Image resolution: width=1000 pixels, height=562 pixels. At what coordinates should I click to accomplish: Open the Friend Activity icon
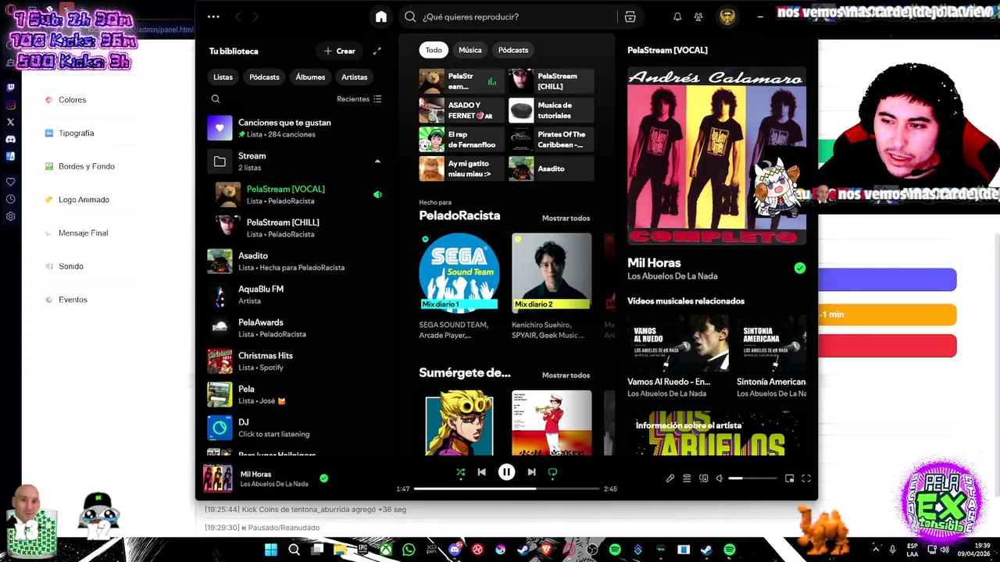pyautogui.click(x=698, y=16)
